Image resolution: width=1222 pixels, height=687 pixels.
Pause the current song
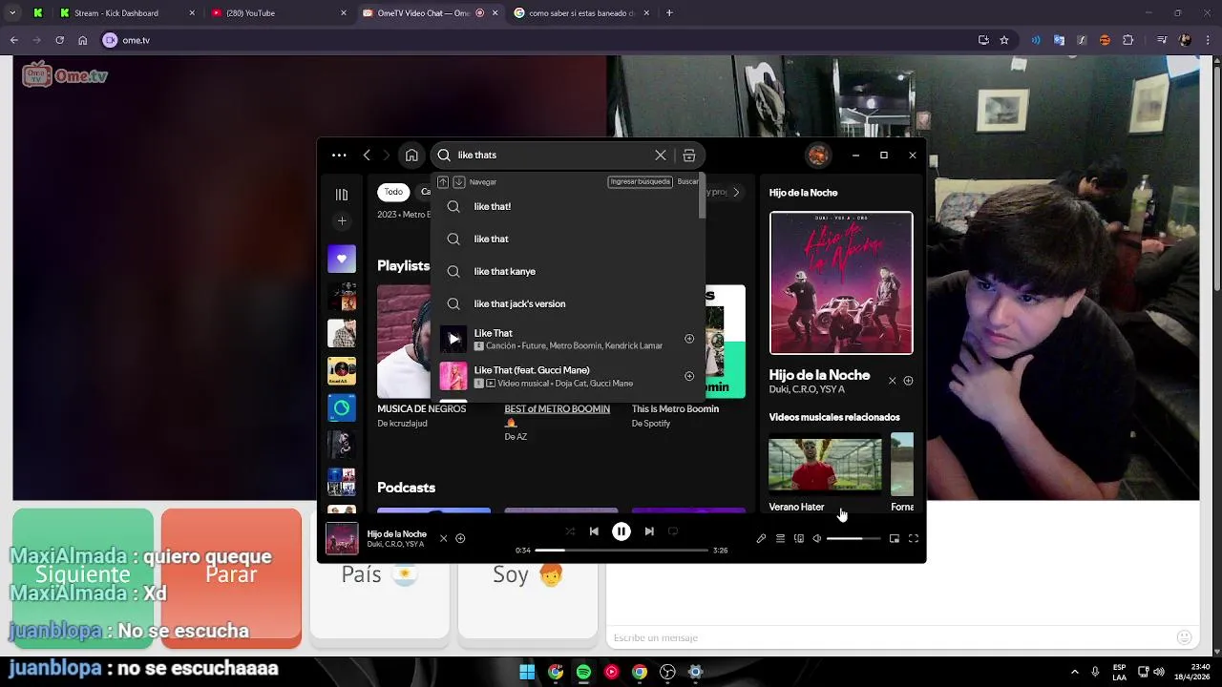coord(621,531)
